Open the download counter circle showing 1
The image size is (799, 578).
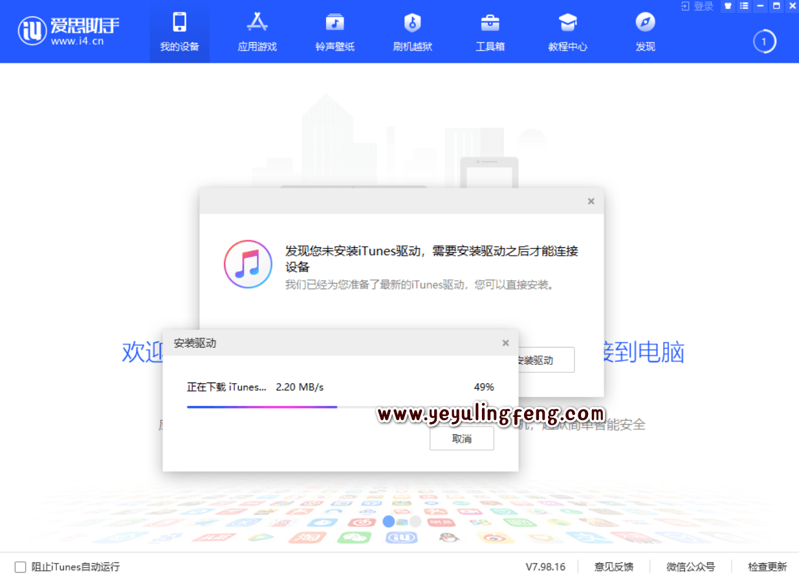point(764,42)
